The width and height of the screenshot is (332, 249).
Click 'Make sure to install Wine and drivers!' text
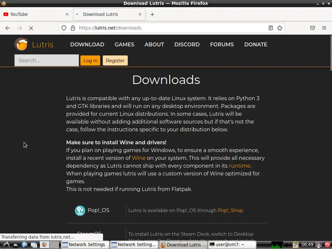[x=116, y=142]
